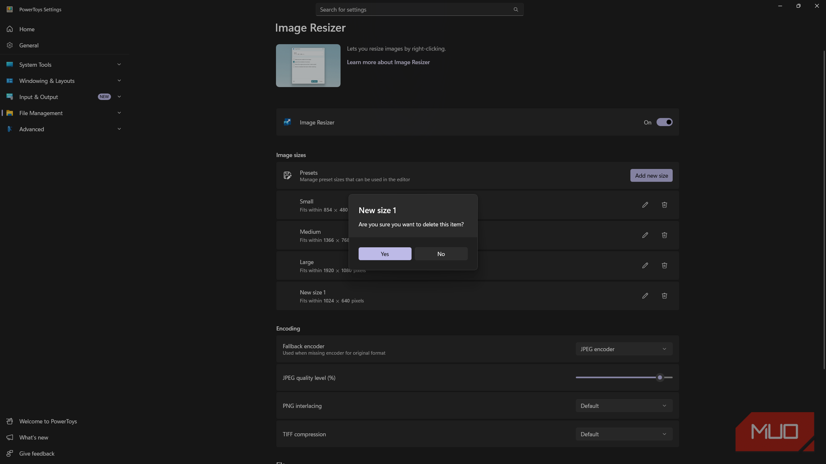Click the Input & Output keyboard icon
826x464 pixels.
10,97
